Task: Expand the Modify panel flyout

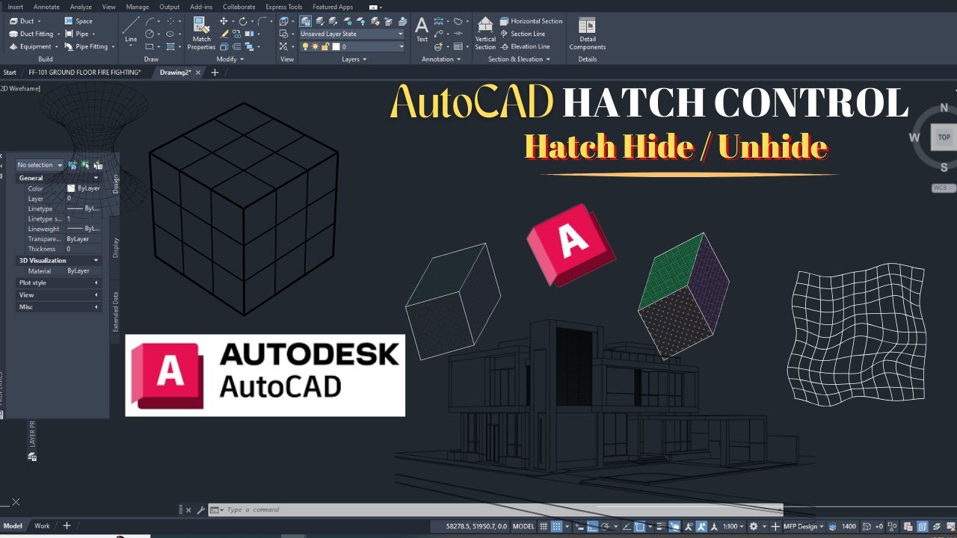Action: pyautogui.click(x=229, y=59)
